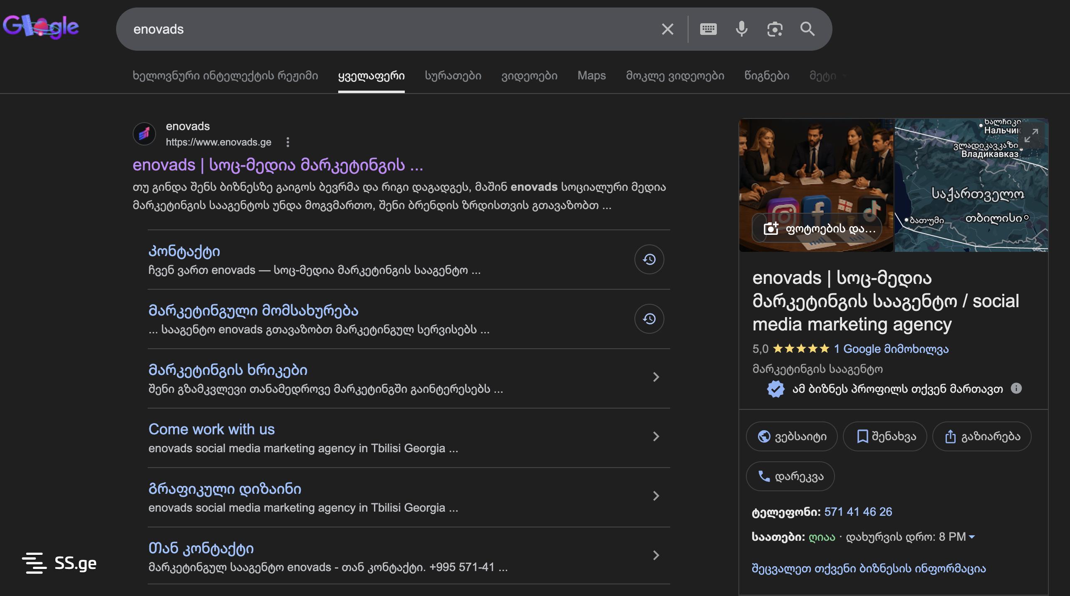The image size is (1070, 596).
Task: Clear the search box with X icon
Action: [667, 29]
